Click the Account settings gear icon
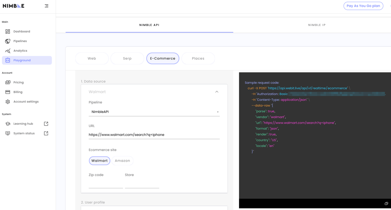 (x=8, y=102)
